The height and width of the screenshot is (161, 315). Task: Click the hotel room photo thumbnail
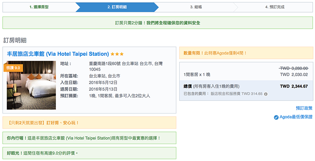pyautogui.click(x=31, y=85)
